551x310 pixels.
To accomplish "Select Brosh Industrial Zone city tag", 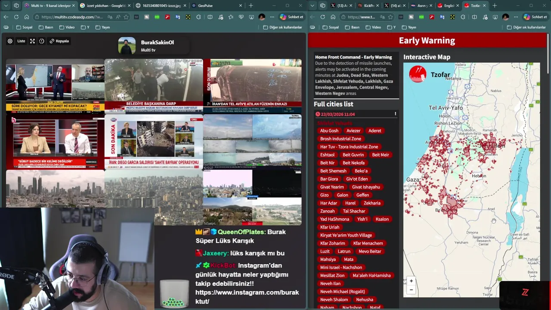I will coord(341,139).
